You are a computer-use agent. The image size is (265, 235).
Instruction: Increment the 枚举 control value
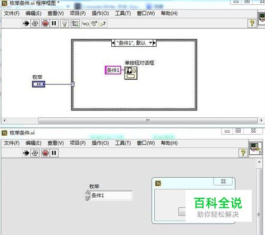[87, 193]
